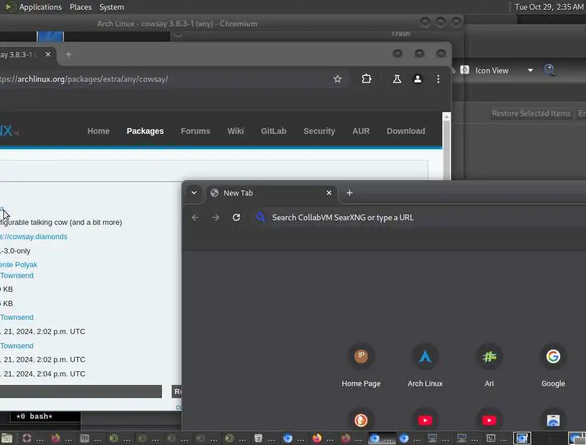Select the *0 bash* terminal tab
Image resolution: width=586 pixels, height=445 pixels.
pyautogui.click(x=34, y=416)
